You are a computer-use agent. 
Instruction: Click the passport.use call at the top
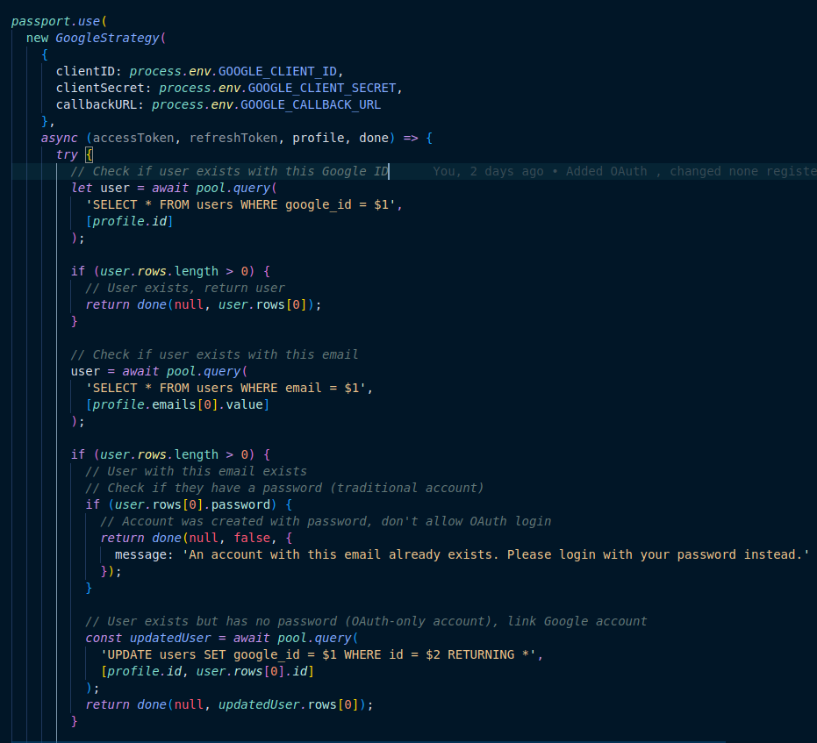[54, 21]
